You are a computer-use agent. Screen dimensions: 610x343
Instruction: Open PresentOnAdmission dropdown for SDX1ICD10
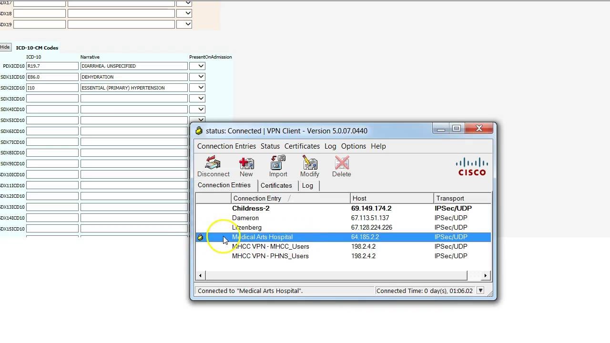[x=197, y=77]
